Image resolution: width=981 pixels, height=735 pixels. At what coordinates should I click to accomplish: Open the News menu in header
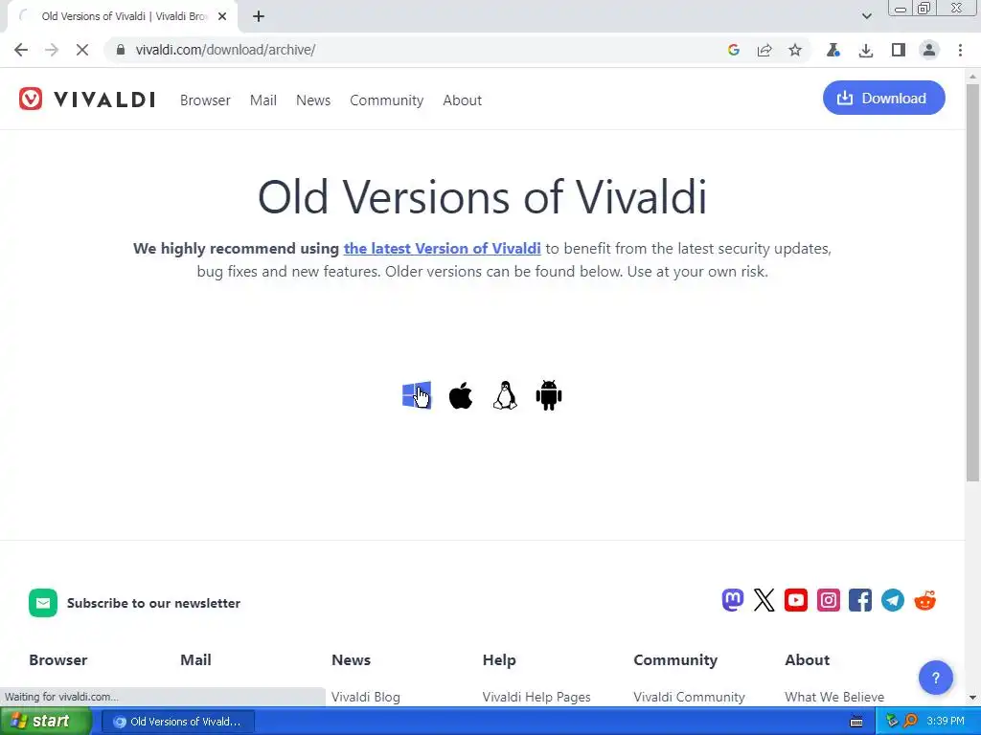(313, 100)
